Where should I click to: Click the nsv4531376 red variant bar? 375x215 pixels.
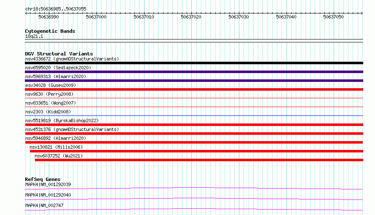pos(194,134)
